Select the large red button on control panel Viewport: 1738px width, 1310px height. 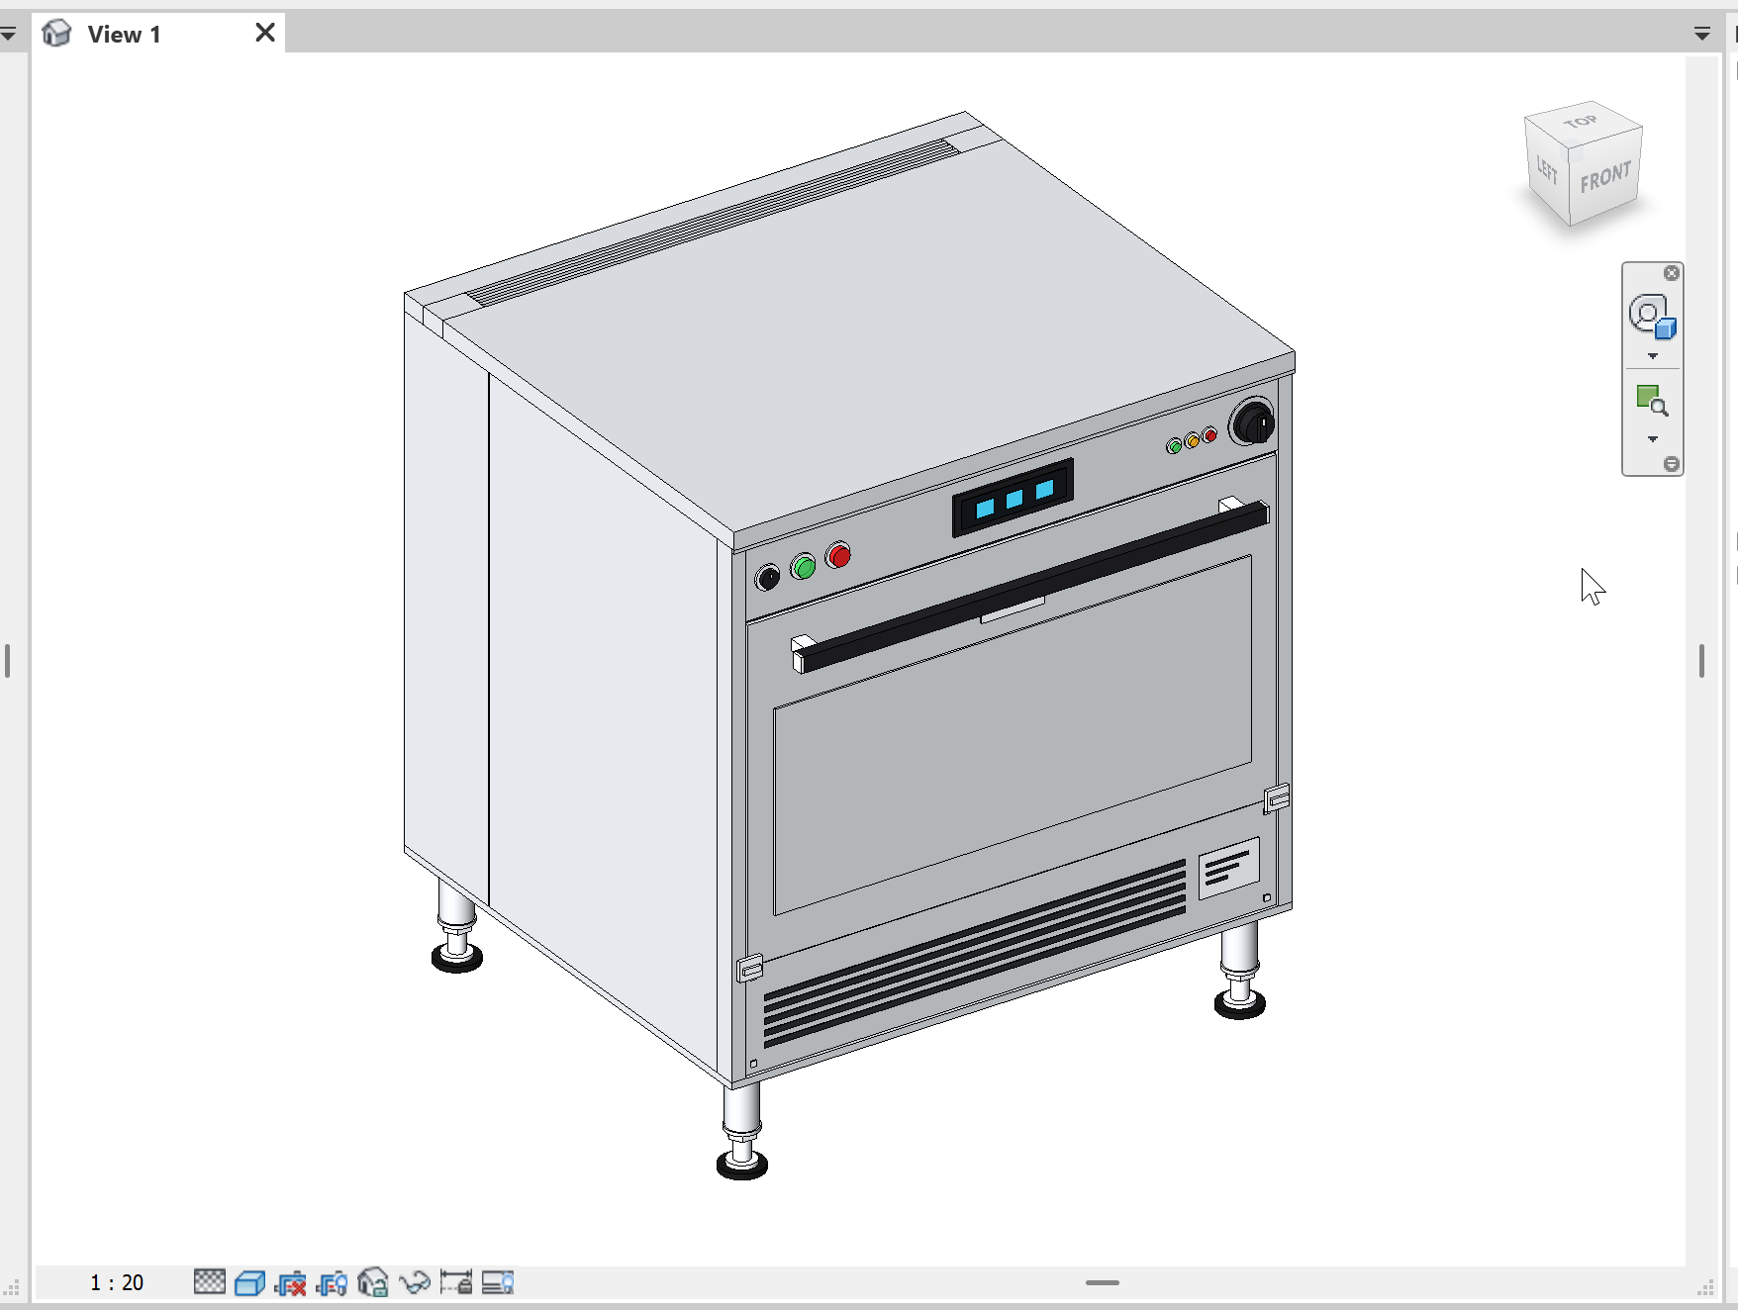pyautogui.click(x=838, y=556)
